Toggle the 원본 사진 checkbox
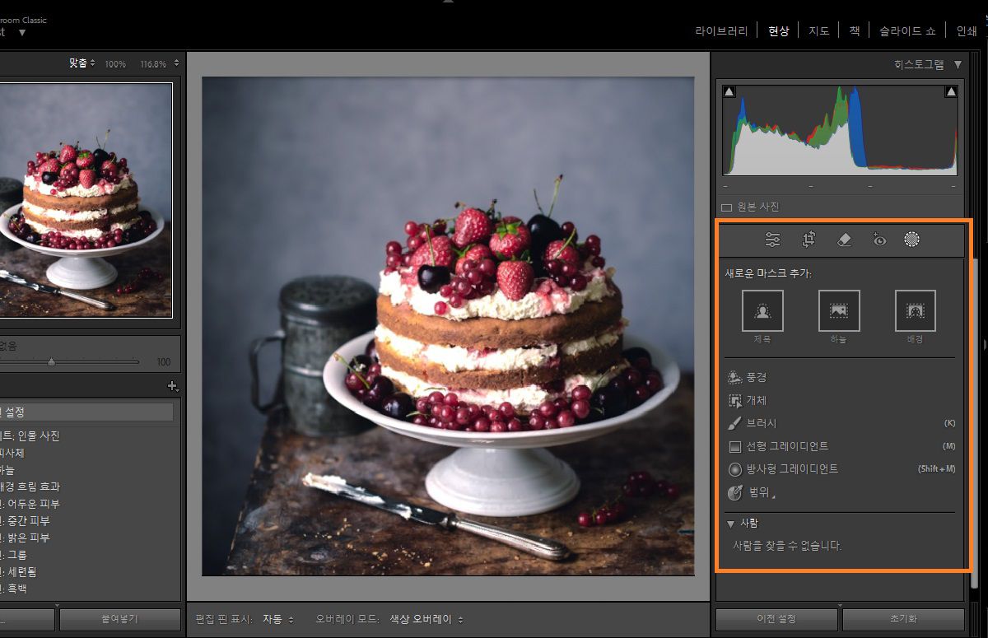The height and width of the screenshot is (638, 988). pyautogui.click(x=727, y=207)
